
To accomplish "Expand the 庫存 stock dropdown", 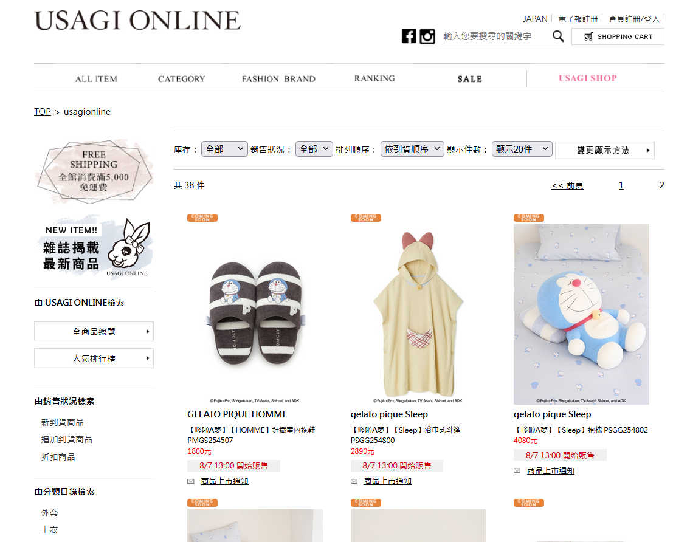I will [x=224, y=149].
